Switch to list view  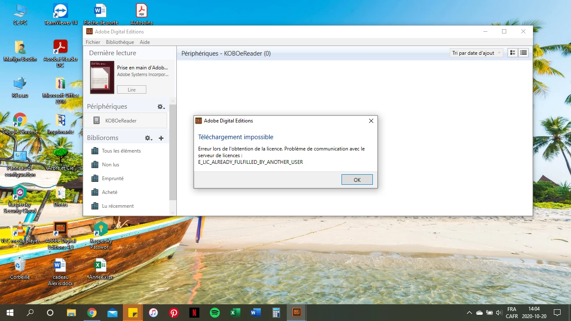(523, 53)
